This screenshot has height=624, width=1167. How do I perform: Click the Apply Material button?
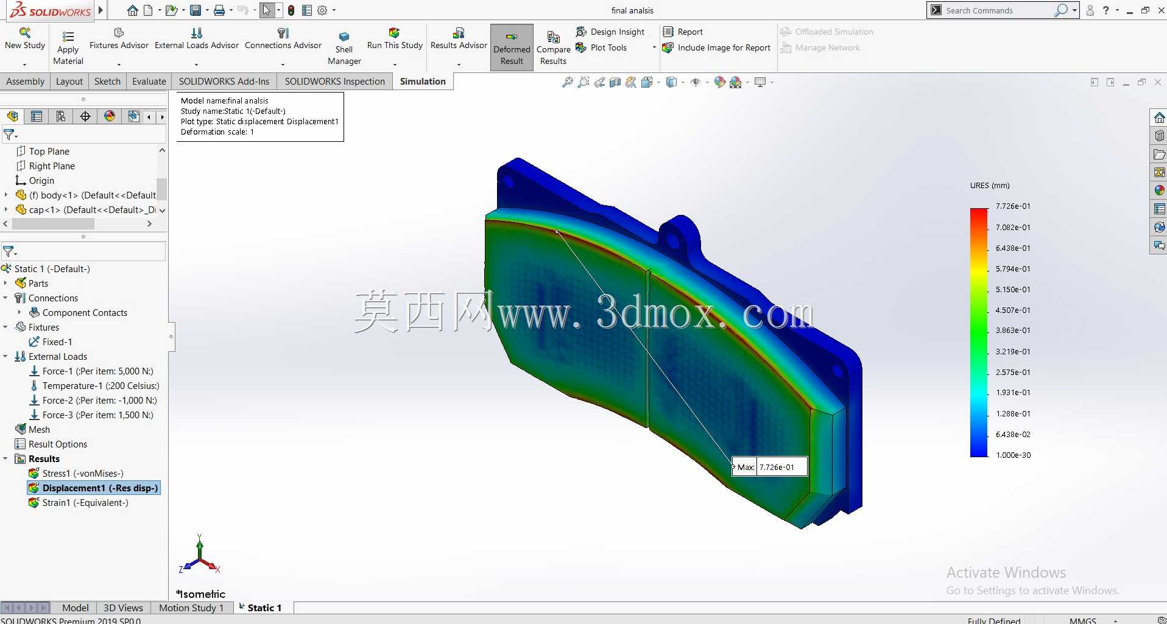pyautogui.click(x=68, y=47)
